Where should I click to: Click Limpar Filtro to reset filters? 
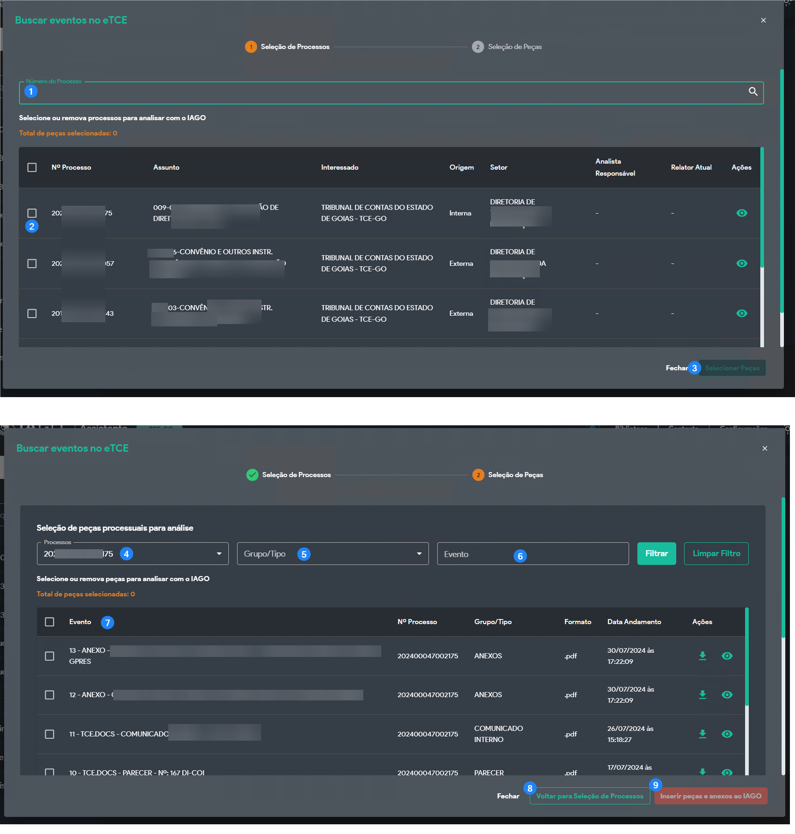point(716,553)
